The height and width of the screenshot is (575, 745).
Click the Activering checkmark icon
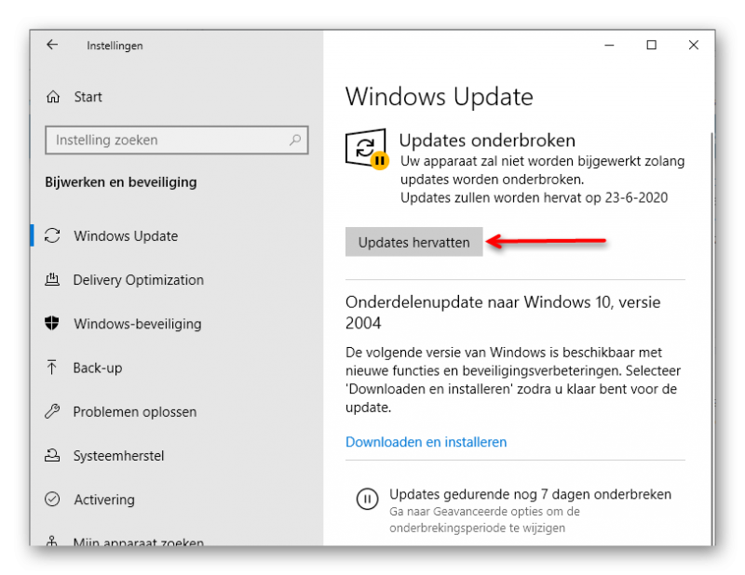52,499
